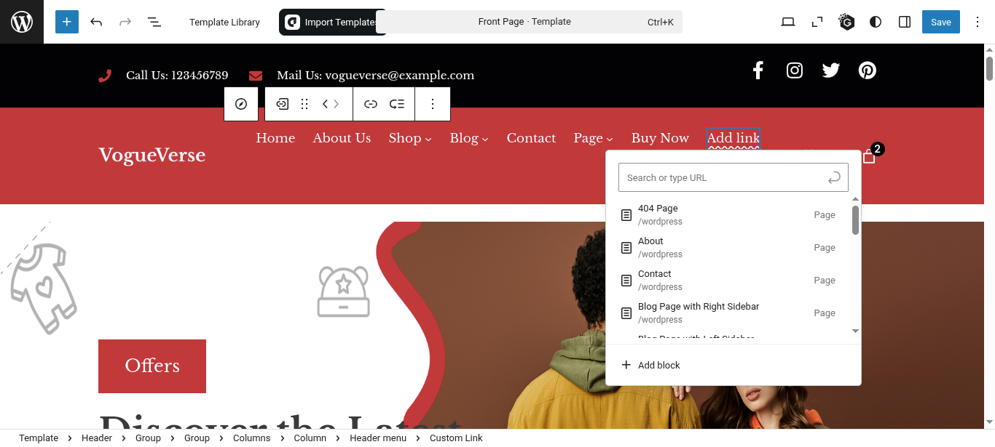Select Template in the breadcrumb
This screenshot has width=995, height=447.
(39, 438)
